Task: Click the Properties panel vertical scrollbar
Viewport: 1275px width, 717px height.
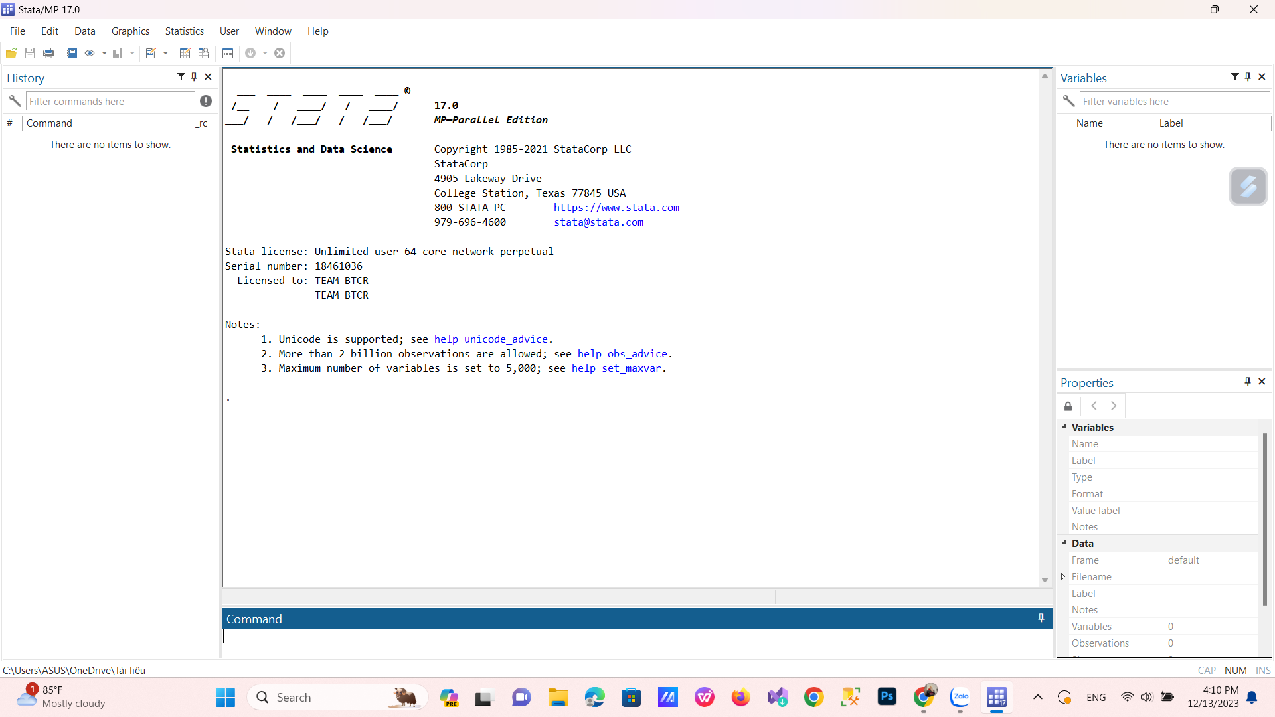Action: point(1264,518)
